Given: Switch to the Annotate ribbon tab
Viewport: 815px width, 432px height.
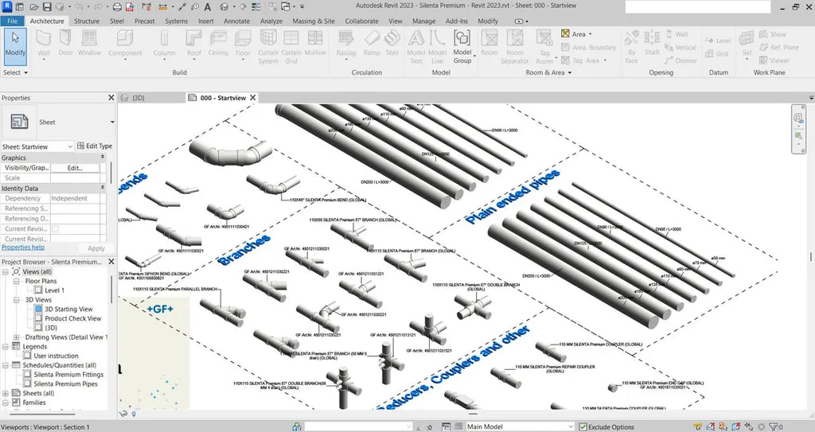Looking at the screenshot, I should click(x=236, y=21).
